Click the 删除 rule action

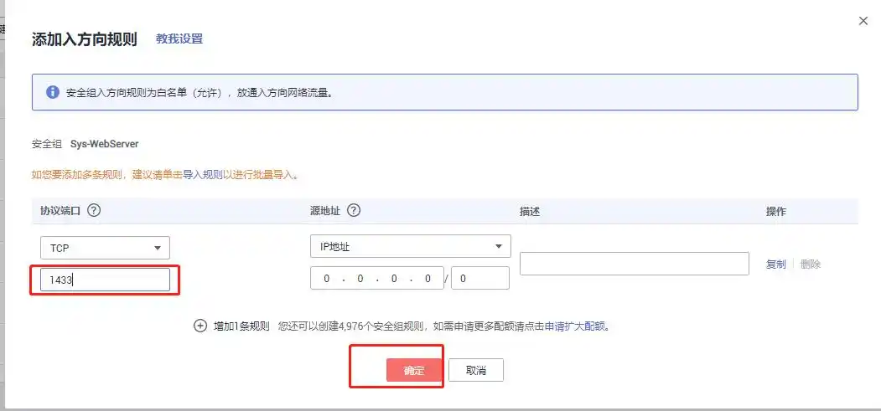point(811,264)
